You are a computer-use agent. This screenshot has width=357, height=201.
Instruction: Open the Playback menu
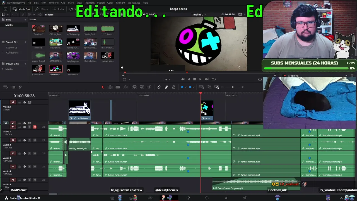click(90, 3)
